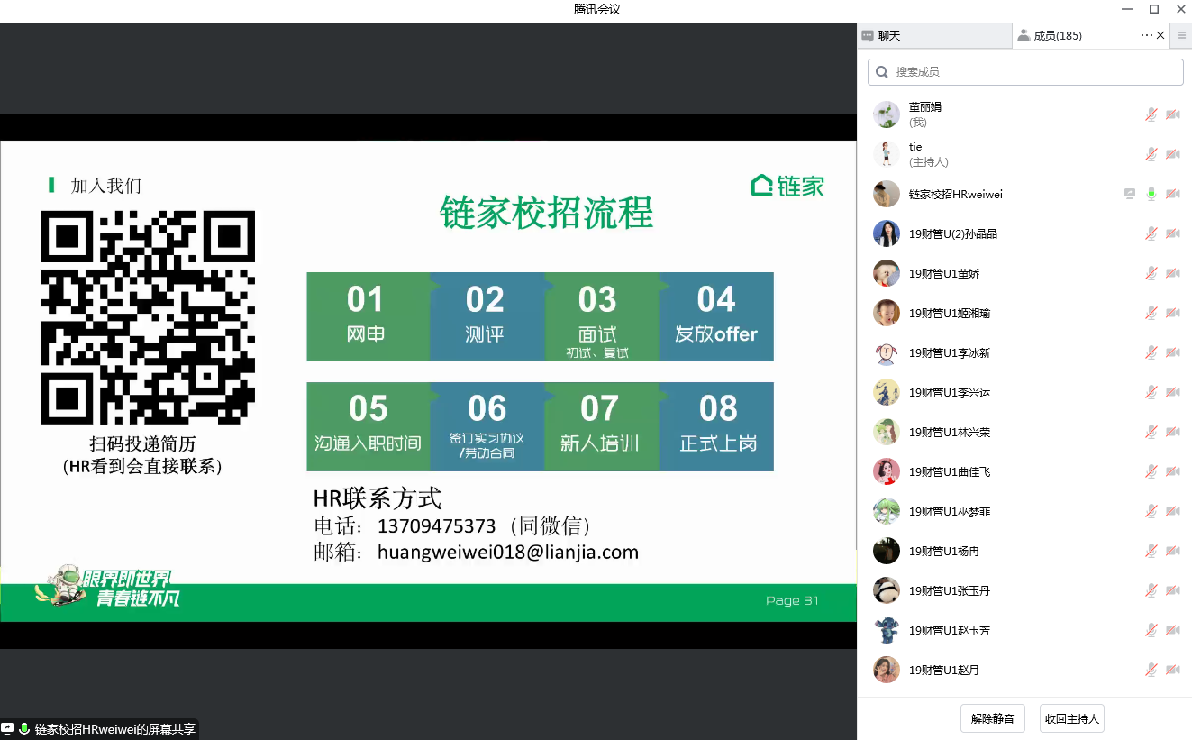Image resolution: width=1192 pixels, height=740 pixels.
Task: Click 19财管U1李兴运's muted microphone icon
Action: click(1151, 392)
